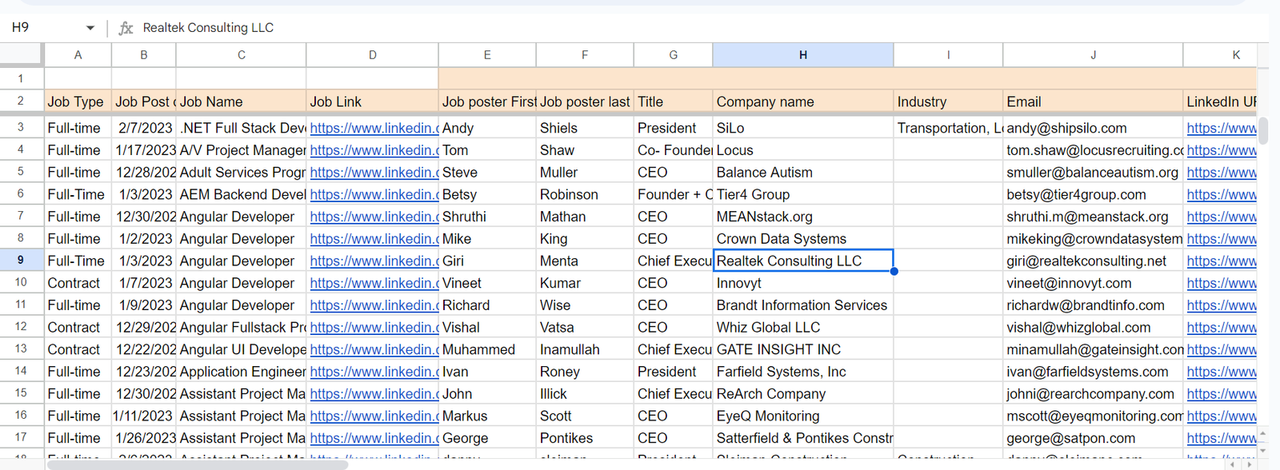This screenshot has height=470, width=1280.
Task: Select row 3 header
Action: 21,127
